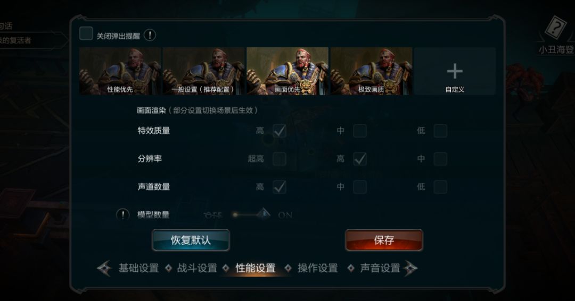Click the info icon next to 模型数量

tap(122, 214)
